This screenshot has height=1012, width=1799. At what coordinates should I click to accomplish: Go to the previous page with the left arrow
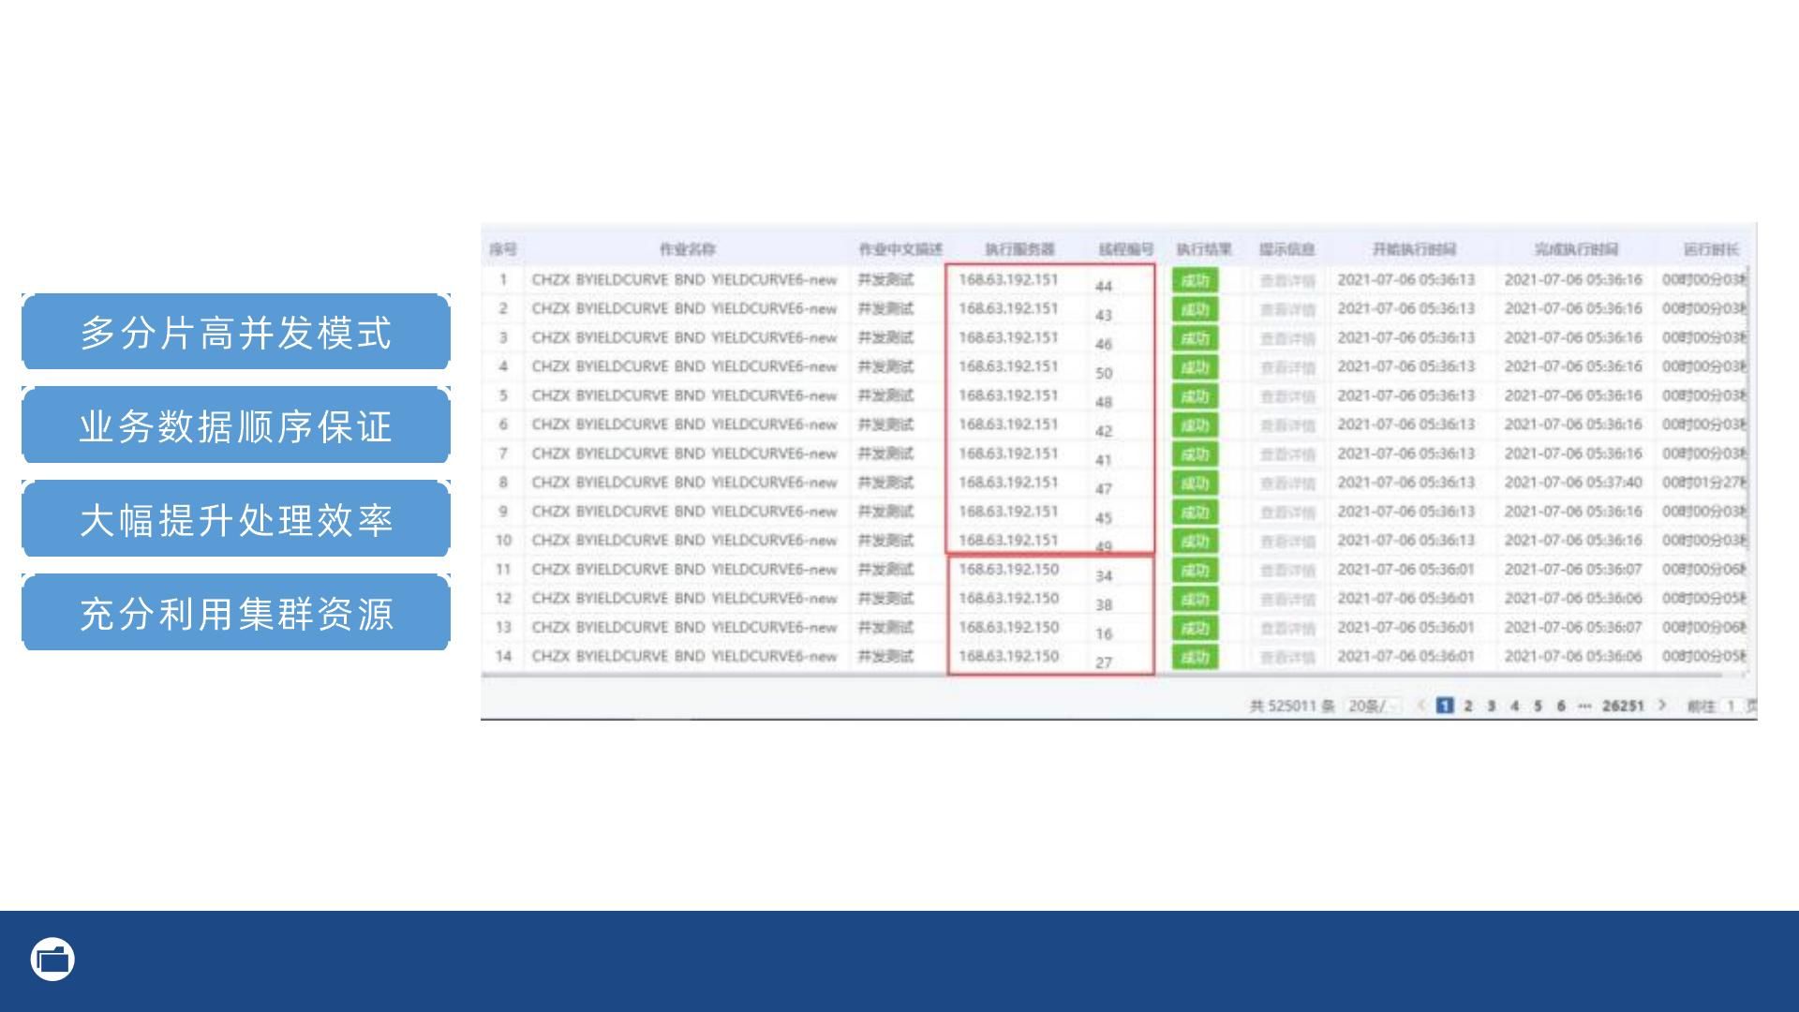tap(1420, 706)
